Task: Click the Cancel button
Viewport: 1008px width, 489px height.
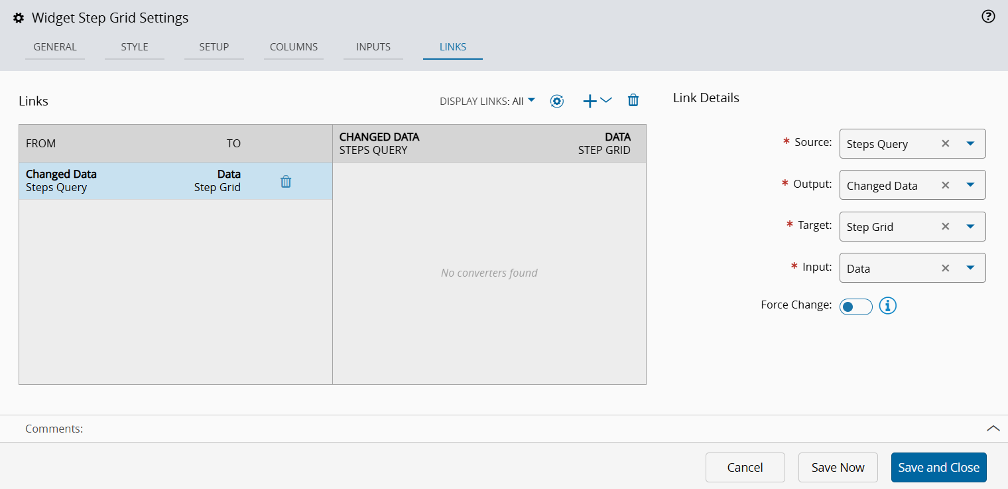Action: [745, 467]
